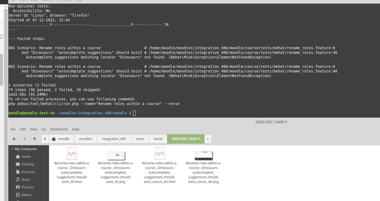The width and height of the screenshot is (380, 201).
Task: Click the "74 steps" summary line
Action: [55, 90]
